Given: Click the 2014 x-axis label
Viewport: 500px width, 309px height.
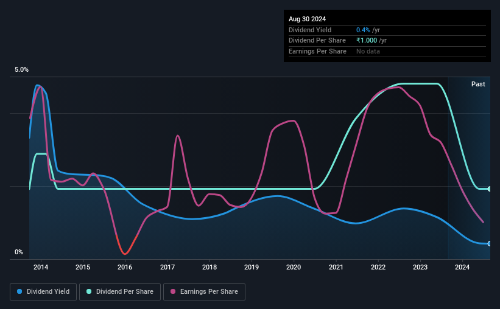Looking at the screenshot, I should (x=41, y=267).
